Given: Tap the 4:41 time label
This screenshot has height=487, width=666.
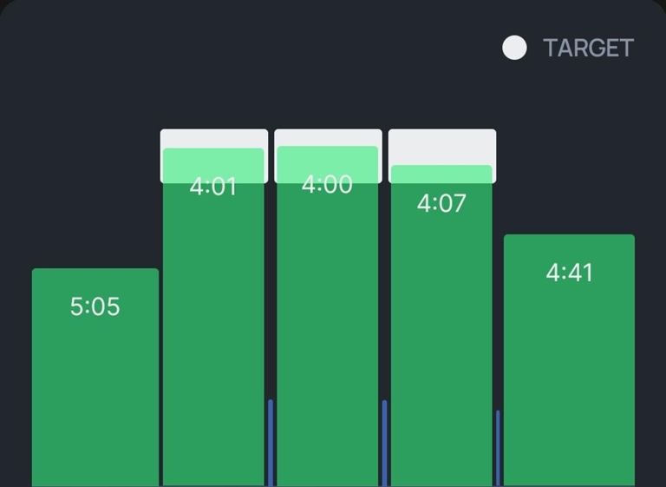Looking at the screenshot, I should point(569,273).
